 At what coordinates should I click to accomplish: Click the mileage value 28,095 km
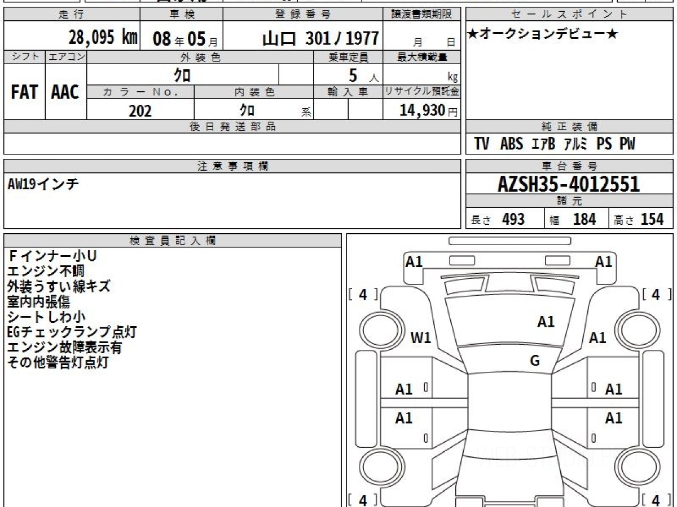click(x=103, y=38)
